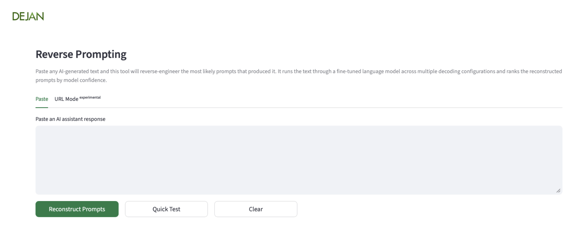Grab the text area resize handle
The image size is (579, 235).
(558, 191)
